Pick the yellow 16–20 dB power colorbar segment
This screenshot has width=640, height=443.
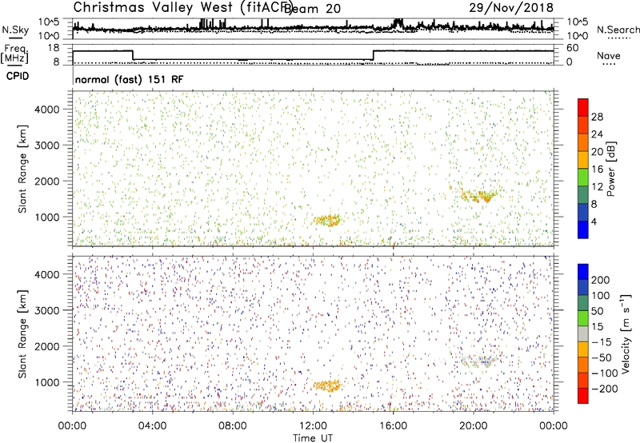(583, 160)
